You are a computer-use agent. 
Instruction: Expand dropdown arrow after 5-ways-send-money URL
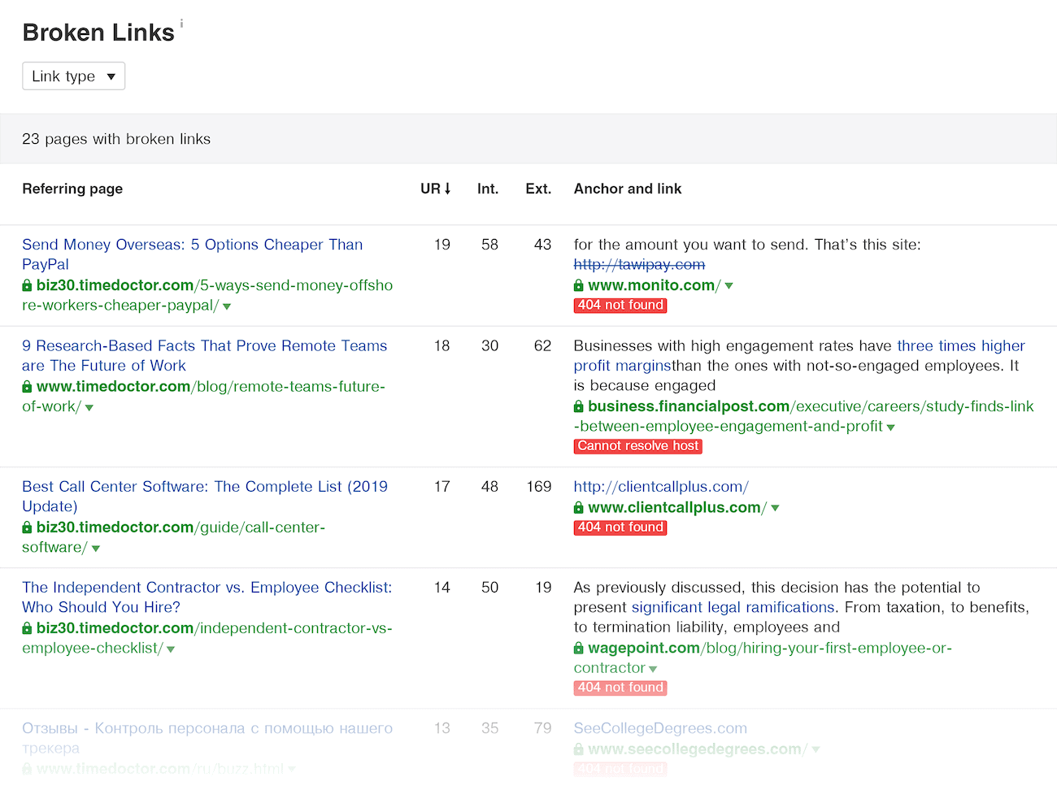tap(227, 306)
